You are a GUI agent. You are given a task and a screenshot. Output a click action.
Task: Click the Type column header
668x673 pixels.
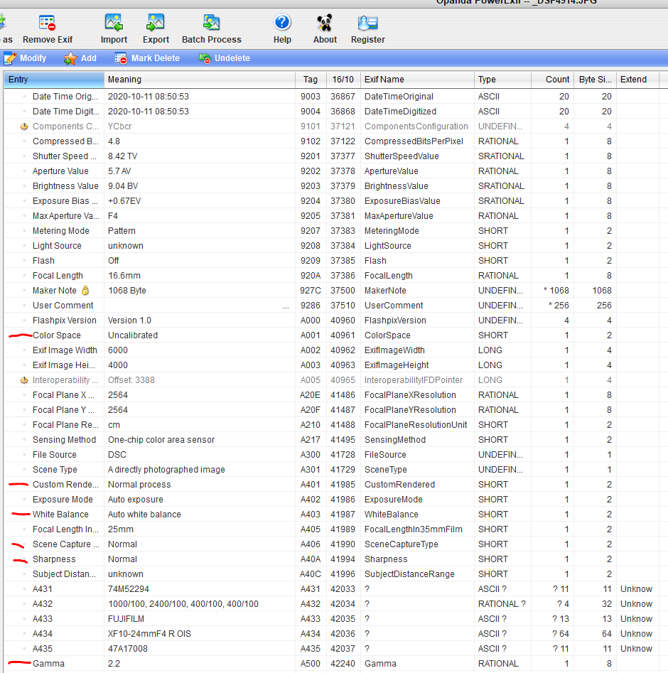pyautogui.click(x=502, y=80)
